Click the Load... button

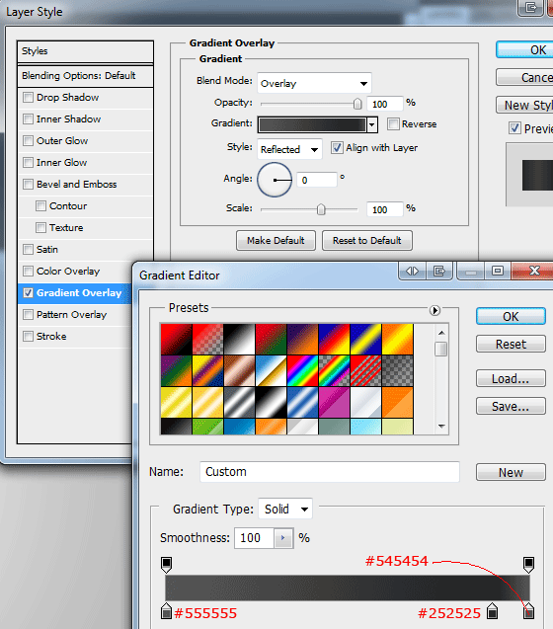coord(511,378)
